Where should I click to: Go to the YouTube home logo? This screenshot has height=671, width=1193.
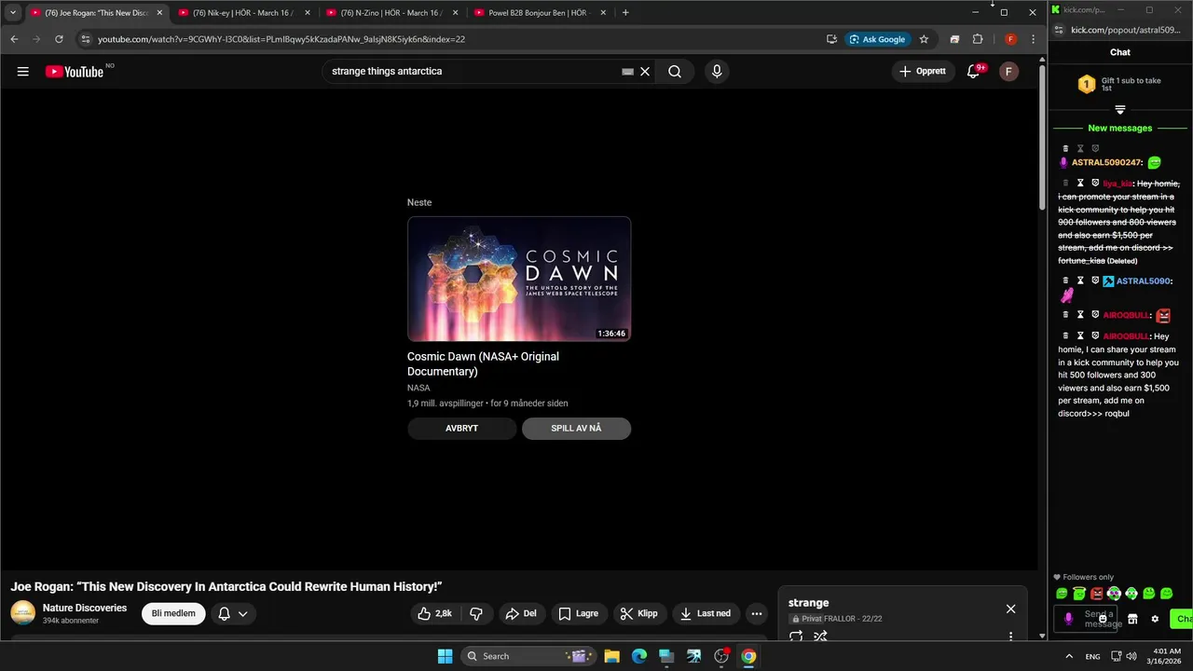pos(75,72)
